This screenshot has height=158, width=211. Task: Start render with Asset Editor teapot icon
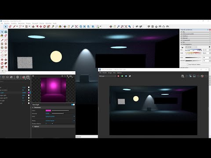24,77
